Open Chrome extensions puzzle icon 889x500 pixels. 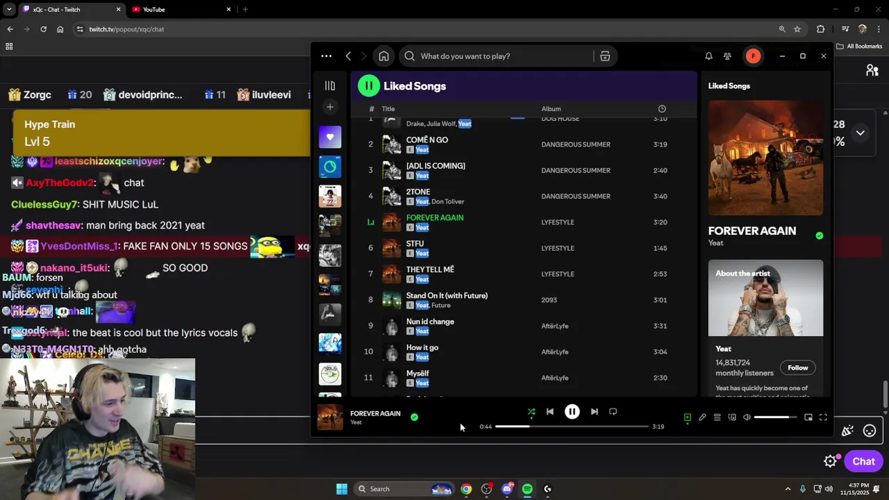821,29
